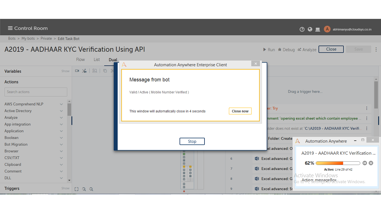Expand the DLL actions
381x214 pixels.
click(x=61, y=178)
